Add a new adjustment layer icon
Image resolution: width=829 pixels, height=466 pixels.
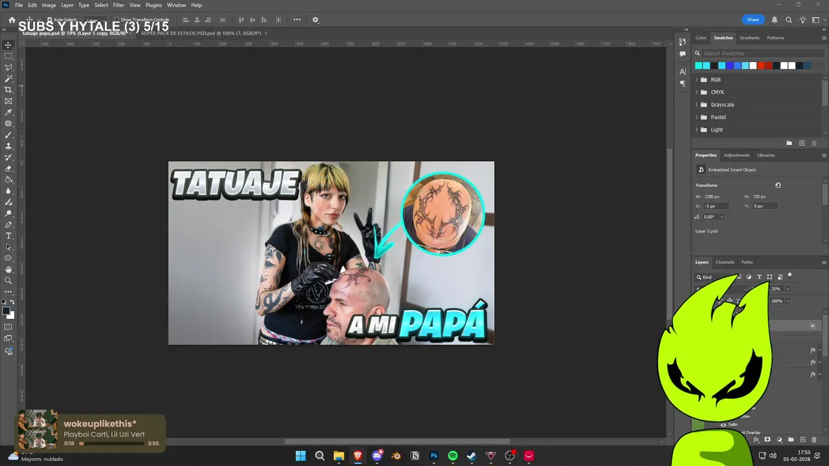pos(779,439)
